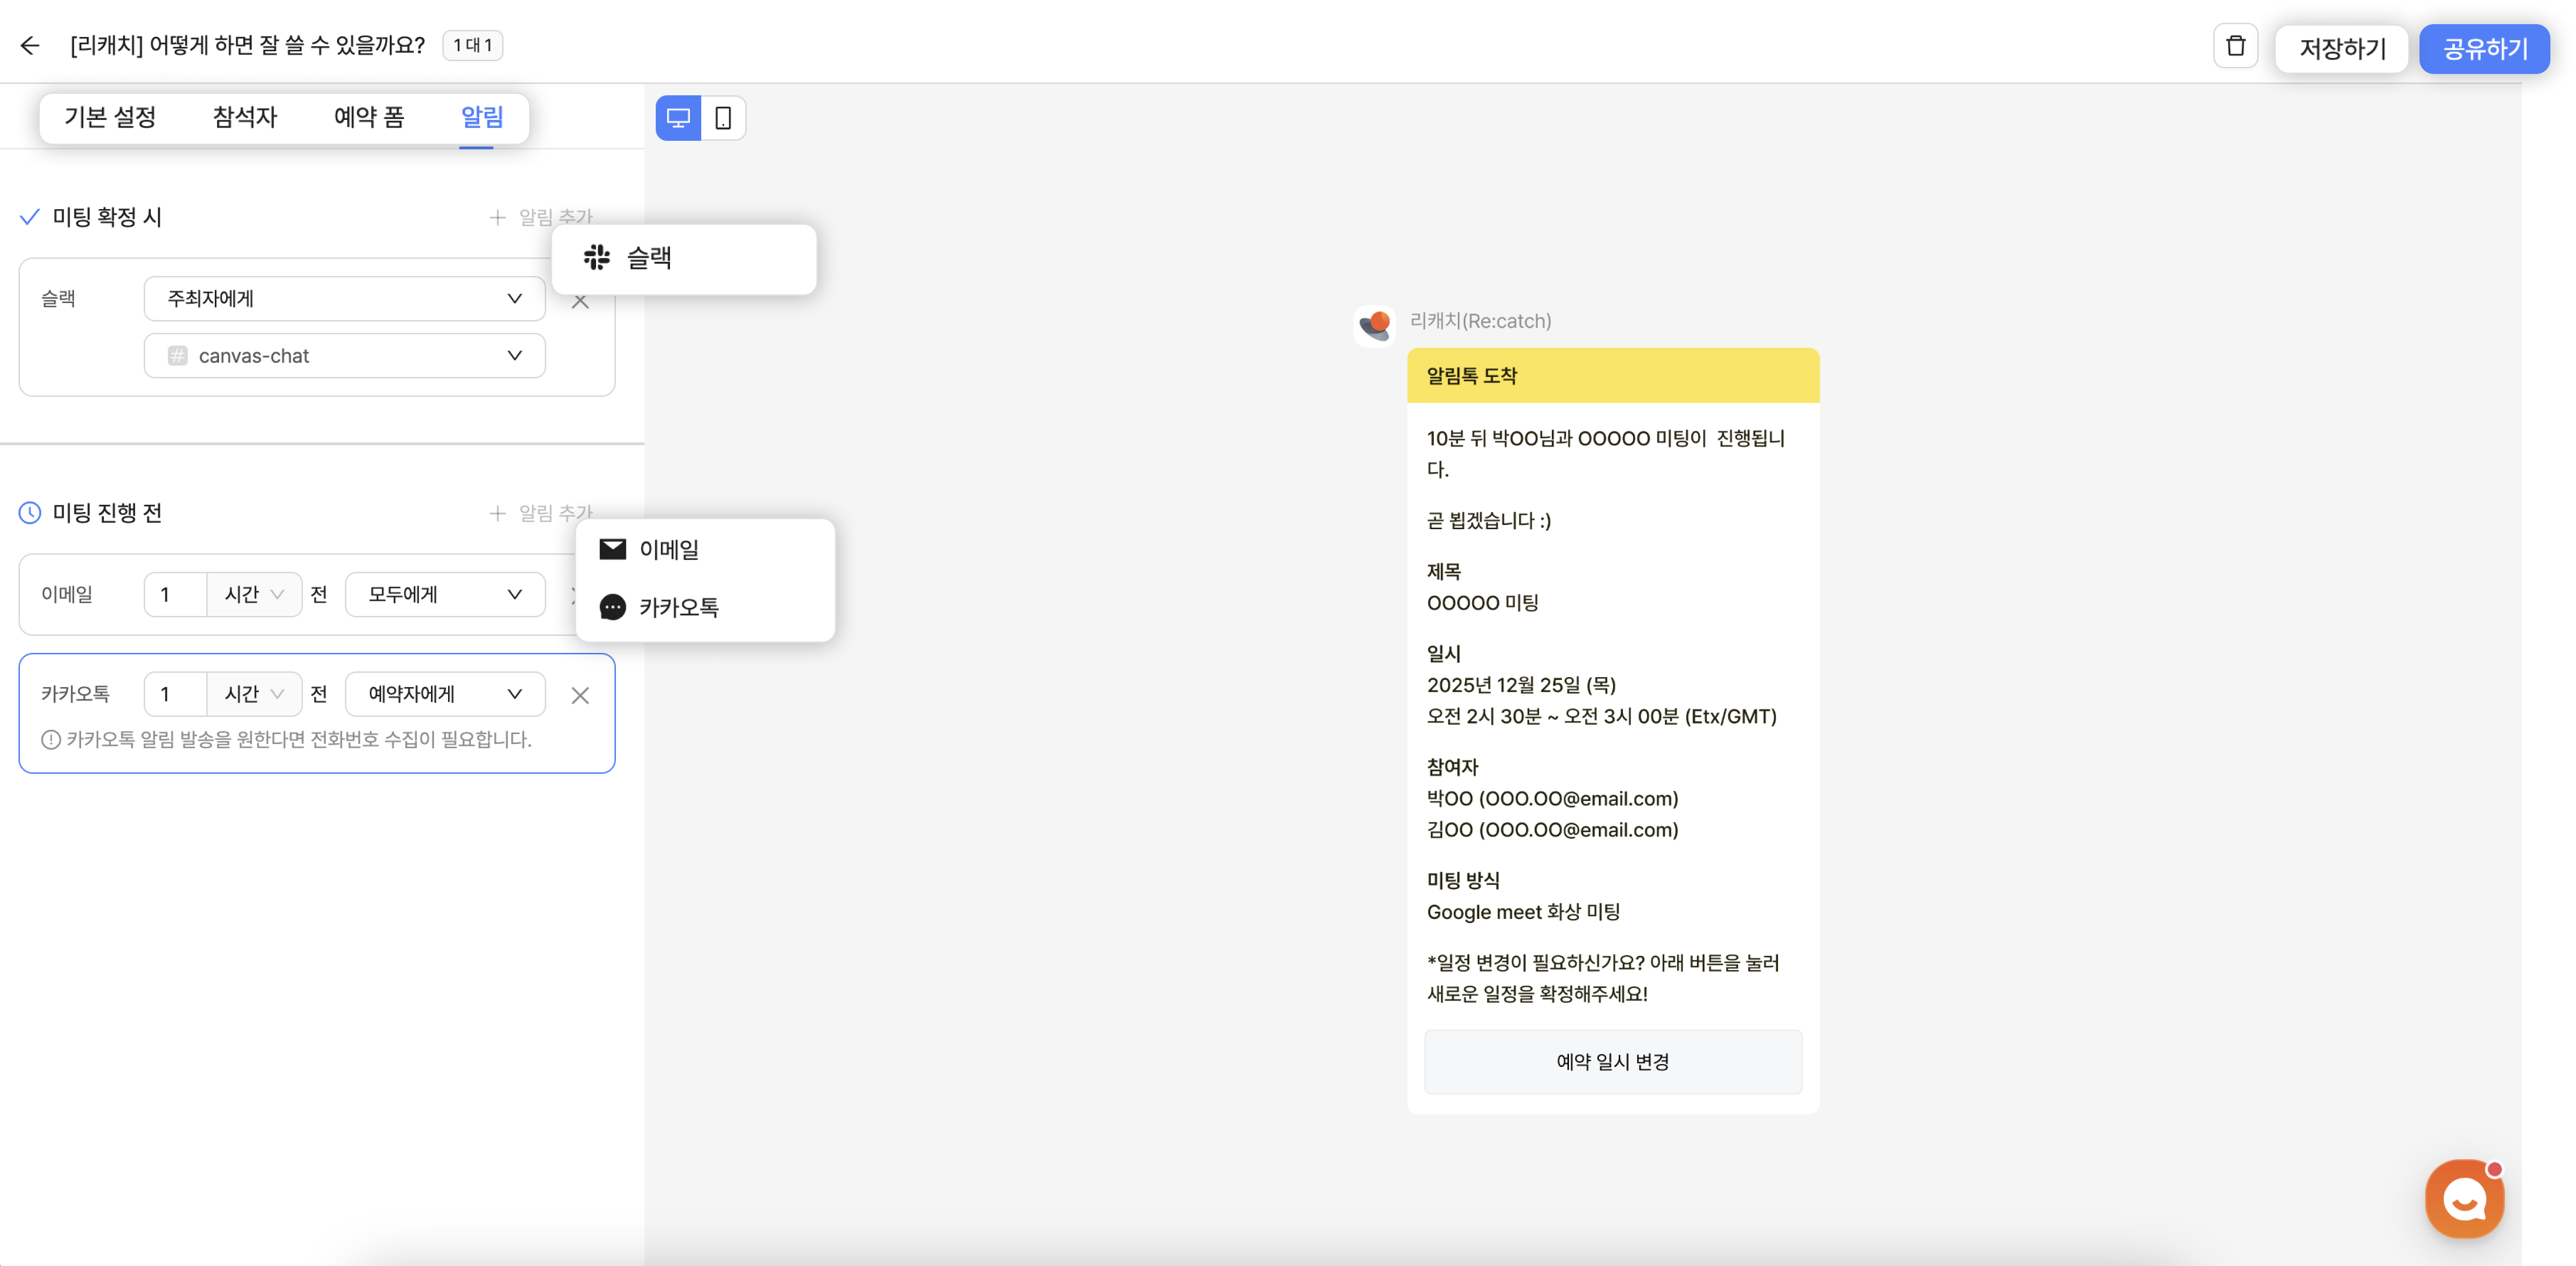Image resolution: width=2576 pixels, height=1266 pixels.
Task: Remove the 슬랙 notification row
Action: [x=580, y=302]
